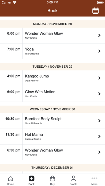Click the Wi-Fi status icon
The width and height of the screenshot is (105, 186).
pos(15,2)
